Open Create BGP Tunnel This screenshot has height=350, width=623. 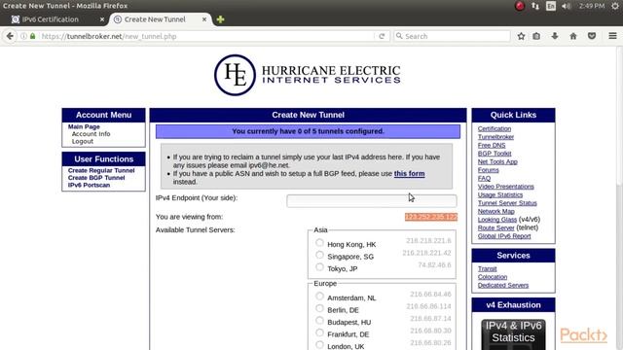click(x=96, y=178)
